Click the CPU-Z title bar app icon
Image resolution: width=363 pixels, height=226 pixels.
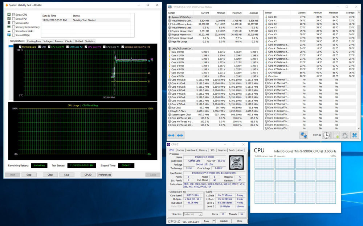pyautogui.click(x=169, y=144)
